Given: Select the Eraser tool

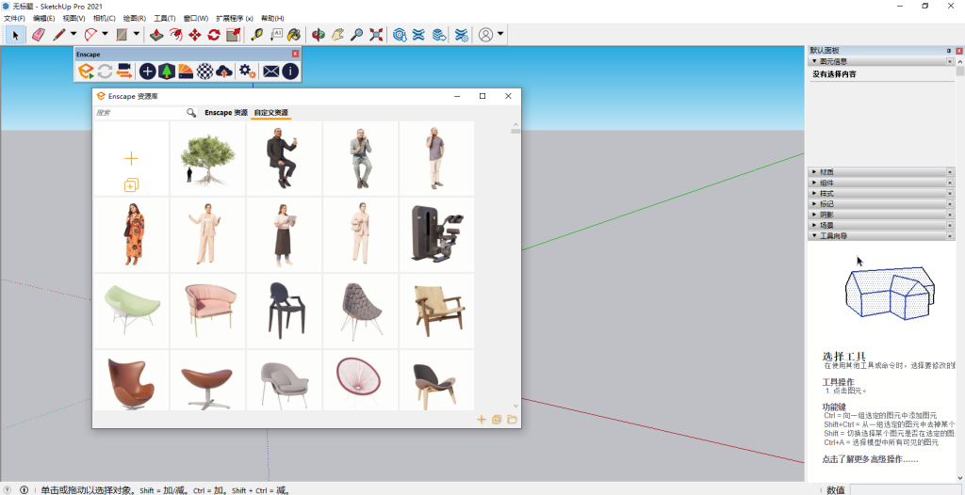Looking at the screenshot, I should tap(38, 35).
